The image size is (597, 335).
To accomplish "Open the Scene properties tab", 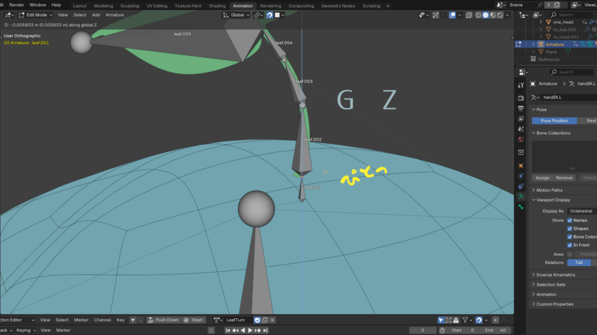I will [x=521, y=129].
